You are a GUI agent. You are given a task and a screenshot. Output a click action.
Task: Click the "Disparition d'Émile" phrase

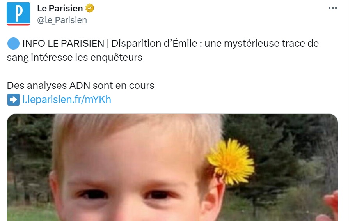[x=154, y=43]
